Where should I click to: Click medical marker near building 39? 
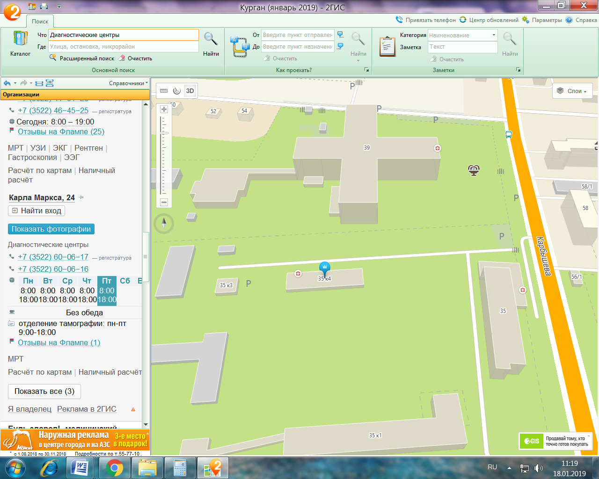[438, 148]
